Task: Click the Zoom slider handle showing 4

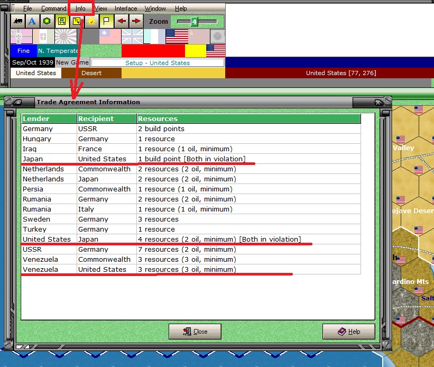Action: pyautogui.click(x=195, y=22)
